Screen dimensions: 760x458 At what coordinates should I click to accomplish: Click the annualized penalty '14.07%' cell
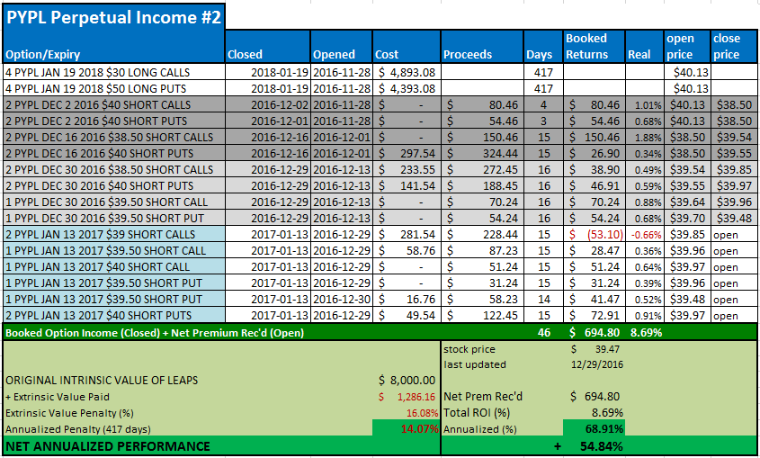click(x=407, y=429)
